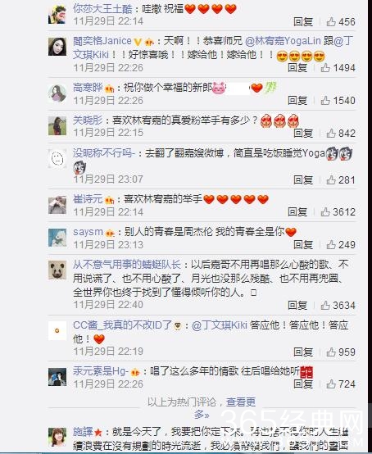372x454 pixels.
Task: Open 施譯's username link
Action: tap(83, 432)
